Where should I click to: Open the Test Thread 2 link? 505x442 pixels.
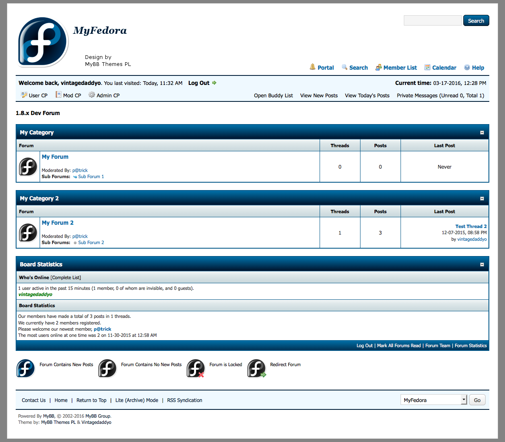pos(471,226)
